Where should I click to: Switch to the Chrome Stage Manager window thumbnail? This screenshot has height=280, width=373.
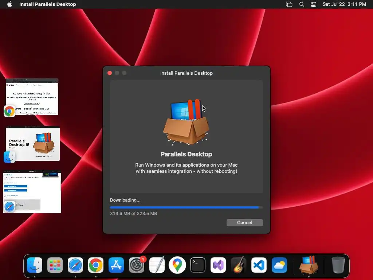(32, 97)
